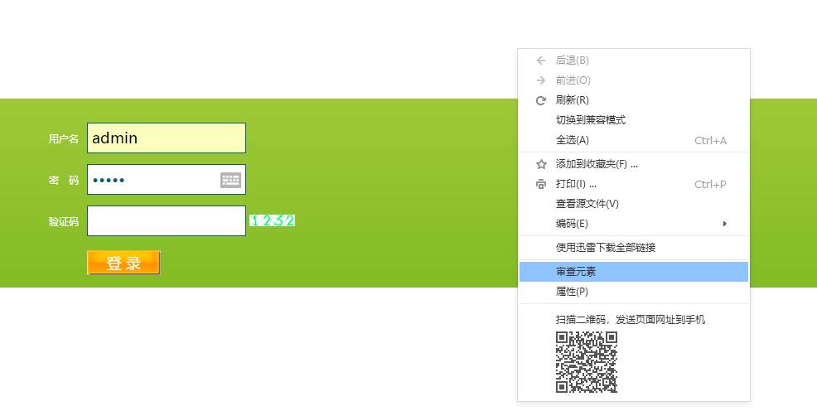Choose 切换到兼容模式 menu option

coord(590,120)
